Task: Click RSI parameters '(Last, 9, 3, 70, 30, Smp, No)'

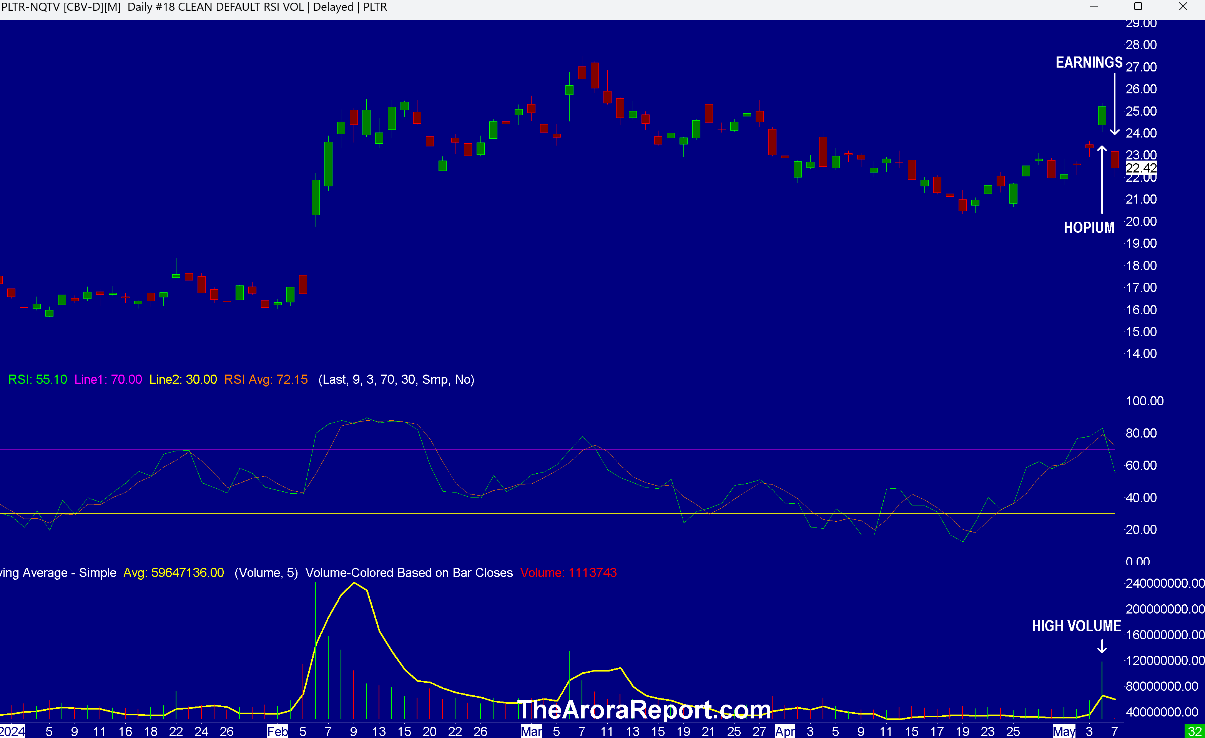Action: click(x=396, y=380)
